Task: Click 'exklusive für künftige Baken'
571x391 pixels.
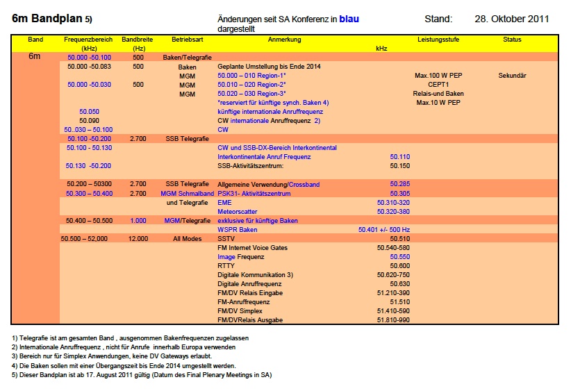Action: tap(258, 221)
